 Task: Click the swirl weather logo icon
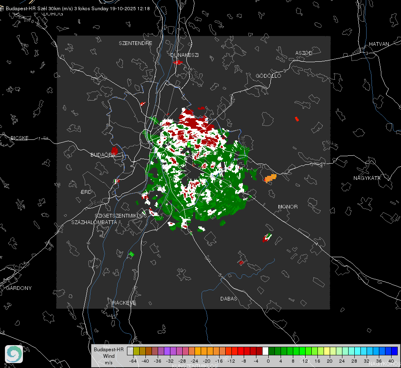pyautogui.click(x=14, y=354)
